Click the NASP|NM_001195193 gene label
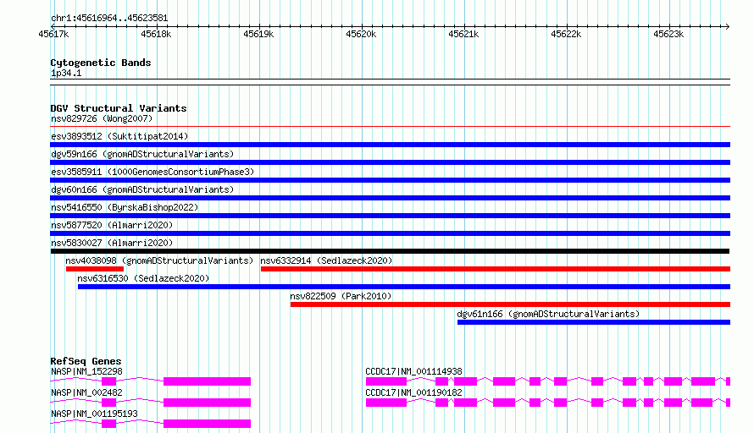 pyautogui.click(x=94, y=414)
